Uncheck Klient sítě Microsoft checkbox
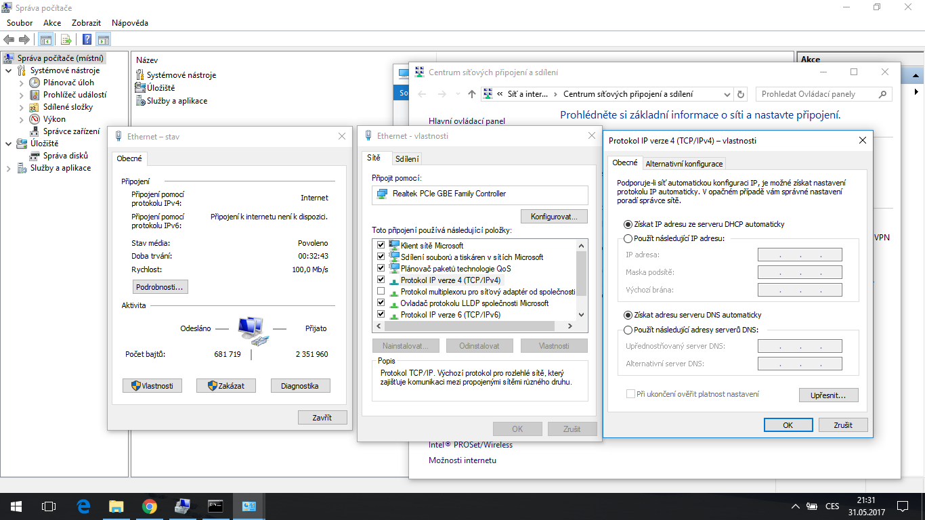The width and height of the screenshot is (925, 520). (381, 245)
